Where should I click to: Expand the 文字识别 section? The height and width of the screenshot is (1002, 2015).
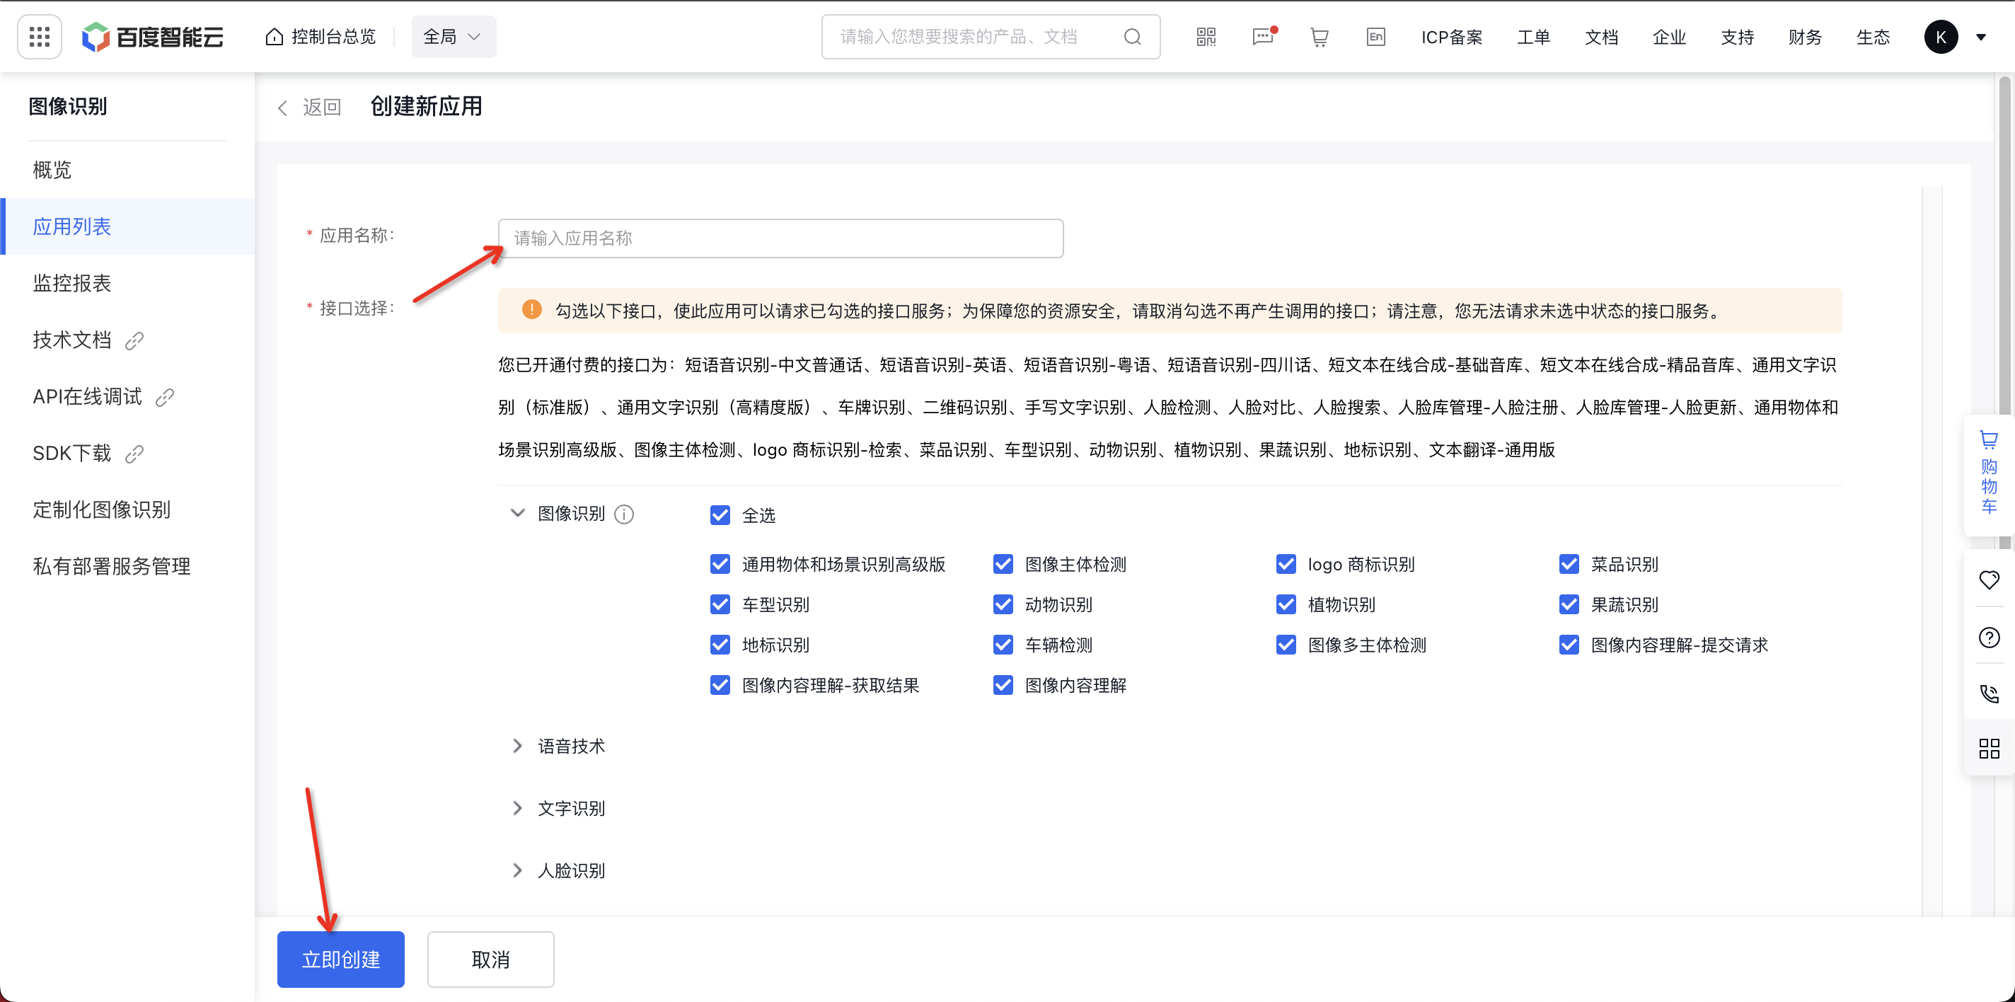517,808
